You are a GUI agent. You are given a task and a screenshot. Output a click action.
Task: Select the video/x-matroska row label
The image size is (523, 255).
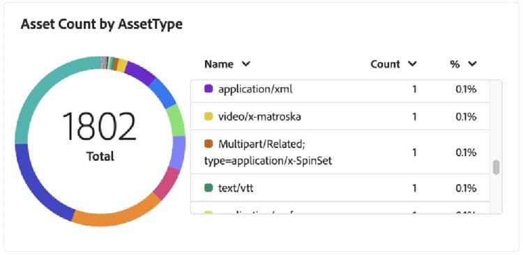[259, 116]
